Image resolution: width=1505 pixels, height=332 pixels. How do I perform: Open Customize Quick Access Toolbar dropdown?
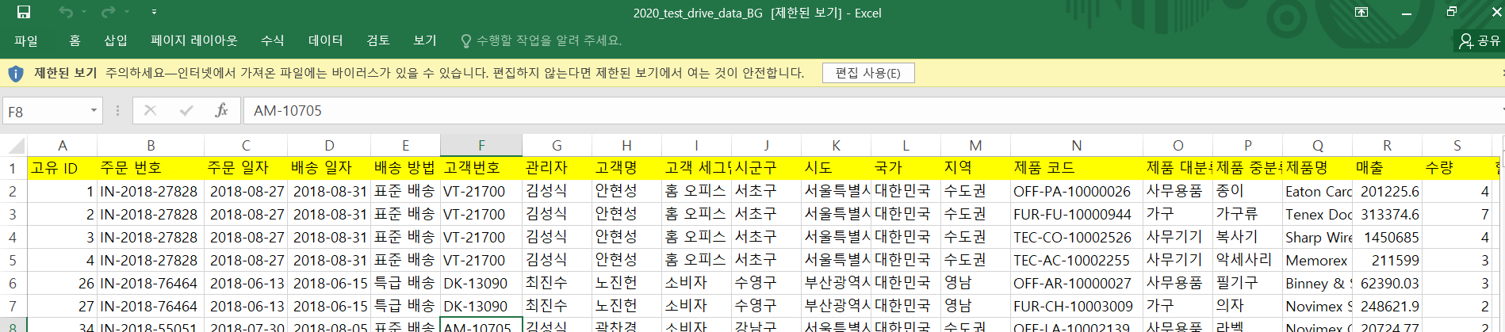(154, 12)
